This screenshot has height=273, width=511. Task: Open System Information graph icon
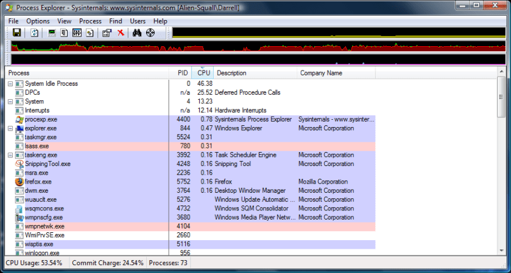[52, 32]
